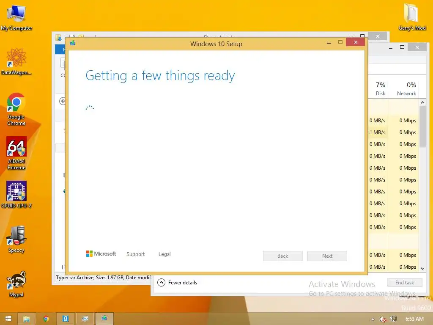
Task: Open the My Computer desktop icon
Action: pos(16,18)
